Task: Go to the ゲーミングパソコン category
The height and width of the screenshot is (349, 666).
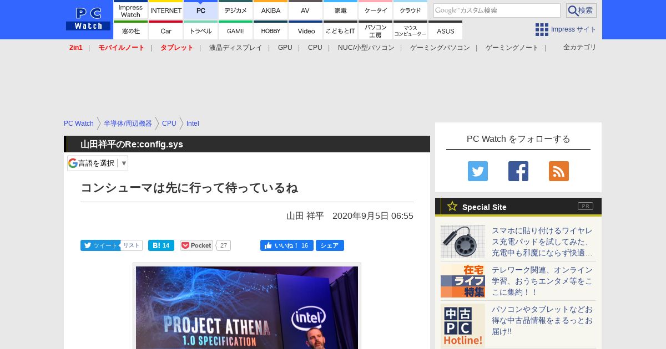Action: click(x=440, y=48)
